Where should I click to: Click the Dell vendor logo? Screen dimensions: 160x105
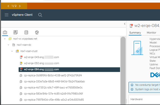pos(155,75)
